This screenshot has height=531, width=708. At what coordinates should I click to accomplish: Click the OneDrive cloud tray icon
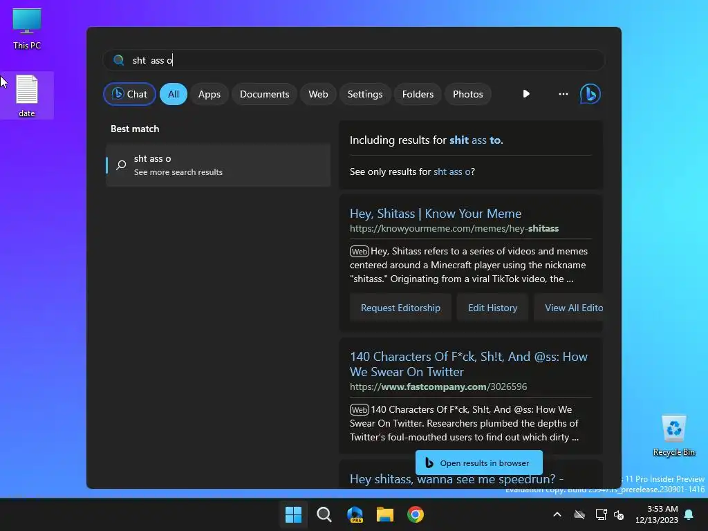[579, 514]
